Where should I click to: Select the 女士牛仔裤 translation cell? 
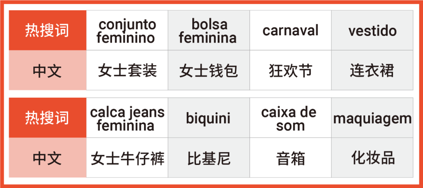point(127,158)
